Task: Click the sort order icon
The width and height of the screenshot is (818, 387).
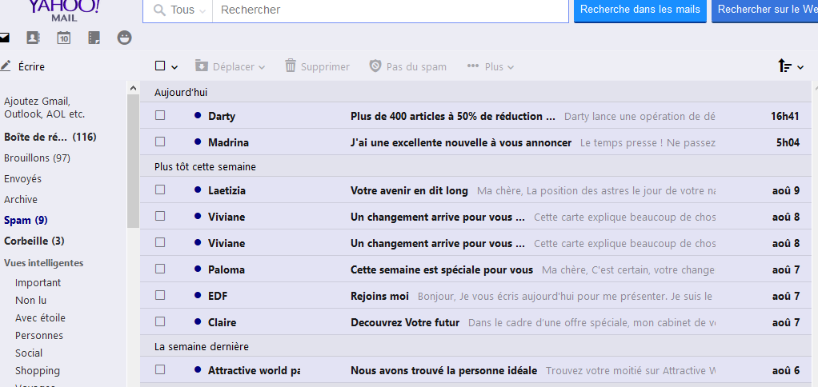Action: 785,66
